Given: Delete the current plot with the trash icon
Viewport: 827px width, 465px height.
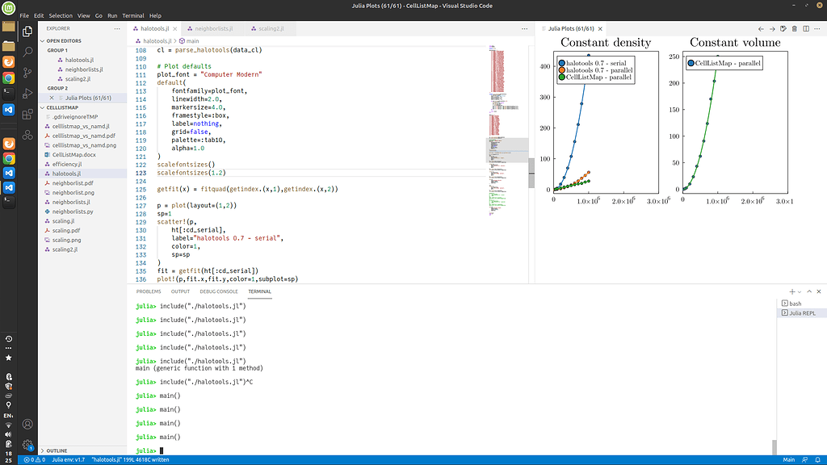Looking at the screenshot, I should tap(794, 28).
